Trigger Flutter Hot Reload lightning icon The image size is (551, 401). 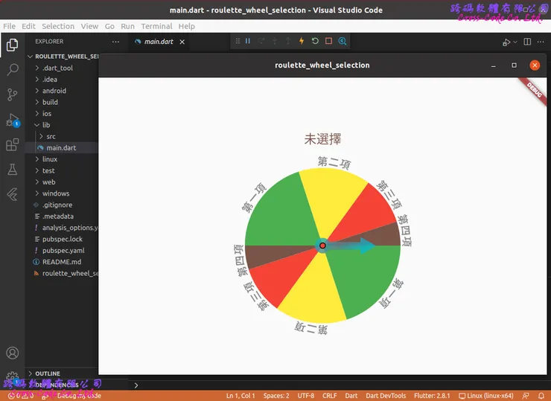pos(302,41)
